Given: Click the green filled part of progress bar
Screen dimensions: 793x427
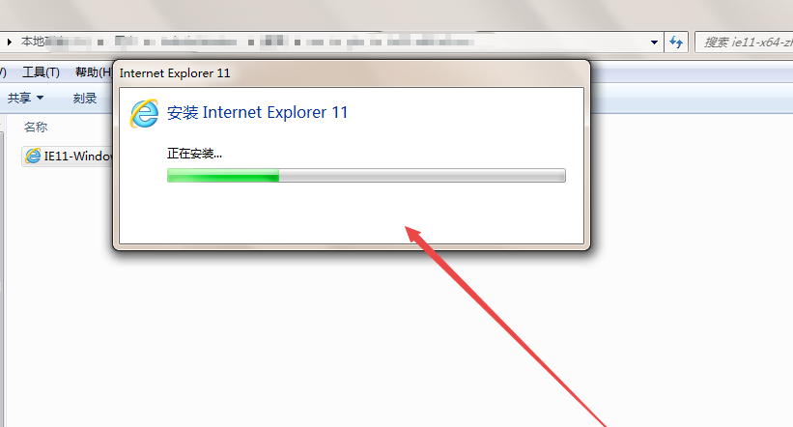Looking at the screenshot, I should 223,176.
